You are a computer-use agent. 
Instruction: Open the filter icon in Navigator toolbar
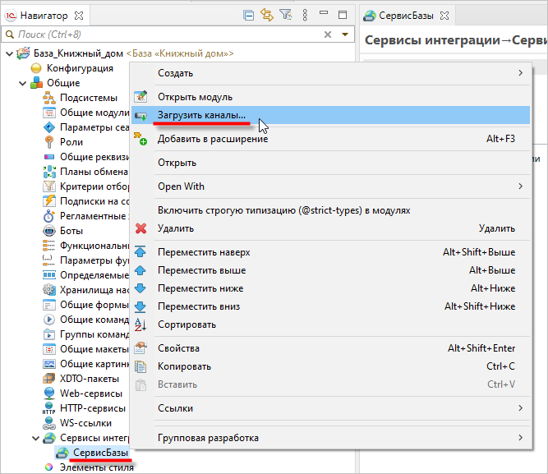pos(285,15)
